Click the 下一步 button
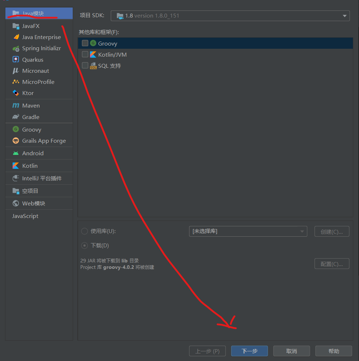The image size is (359, 361). pyautogui.click(x=249, y=351)
